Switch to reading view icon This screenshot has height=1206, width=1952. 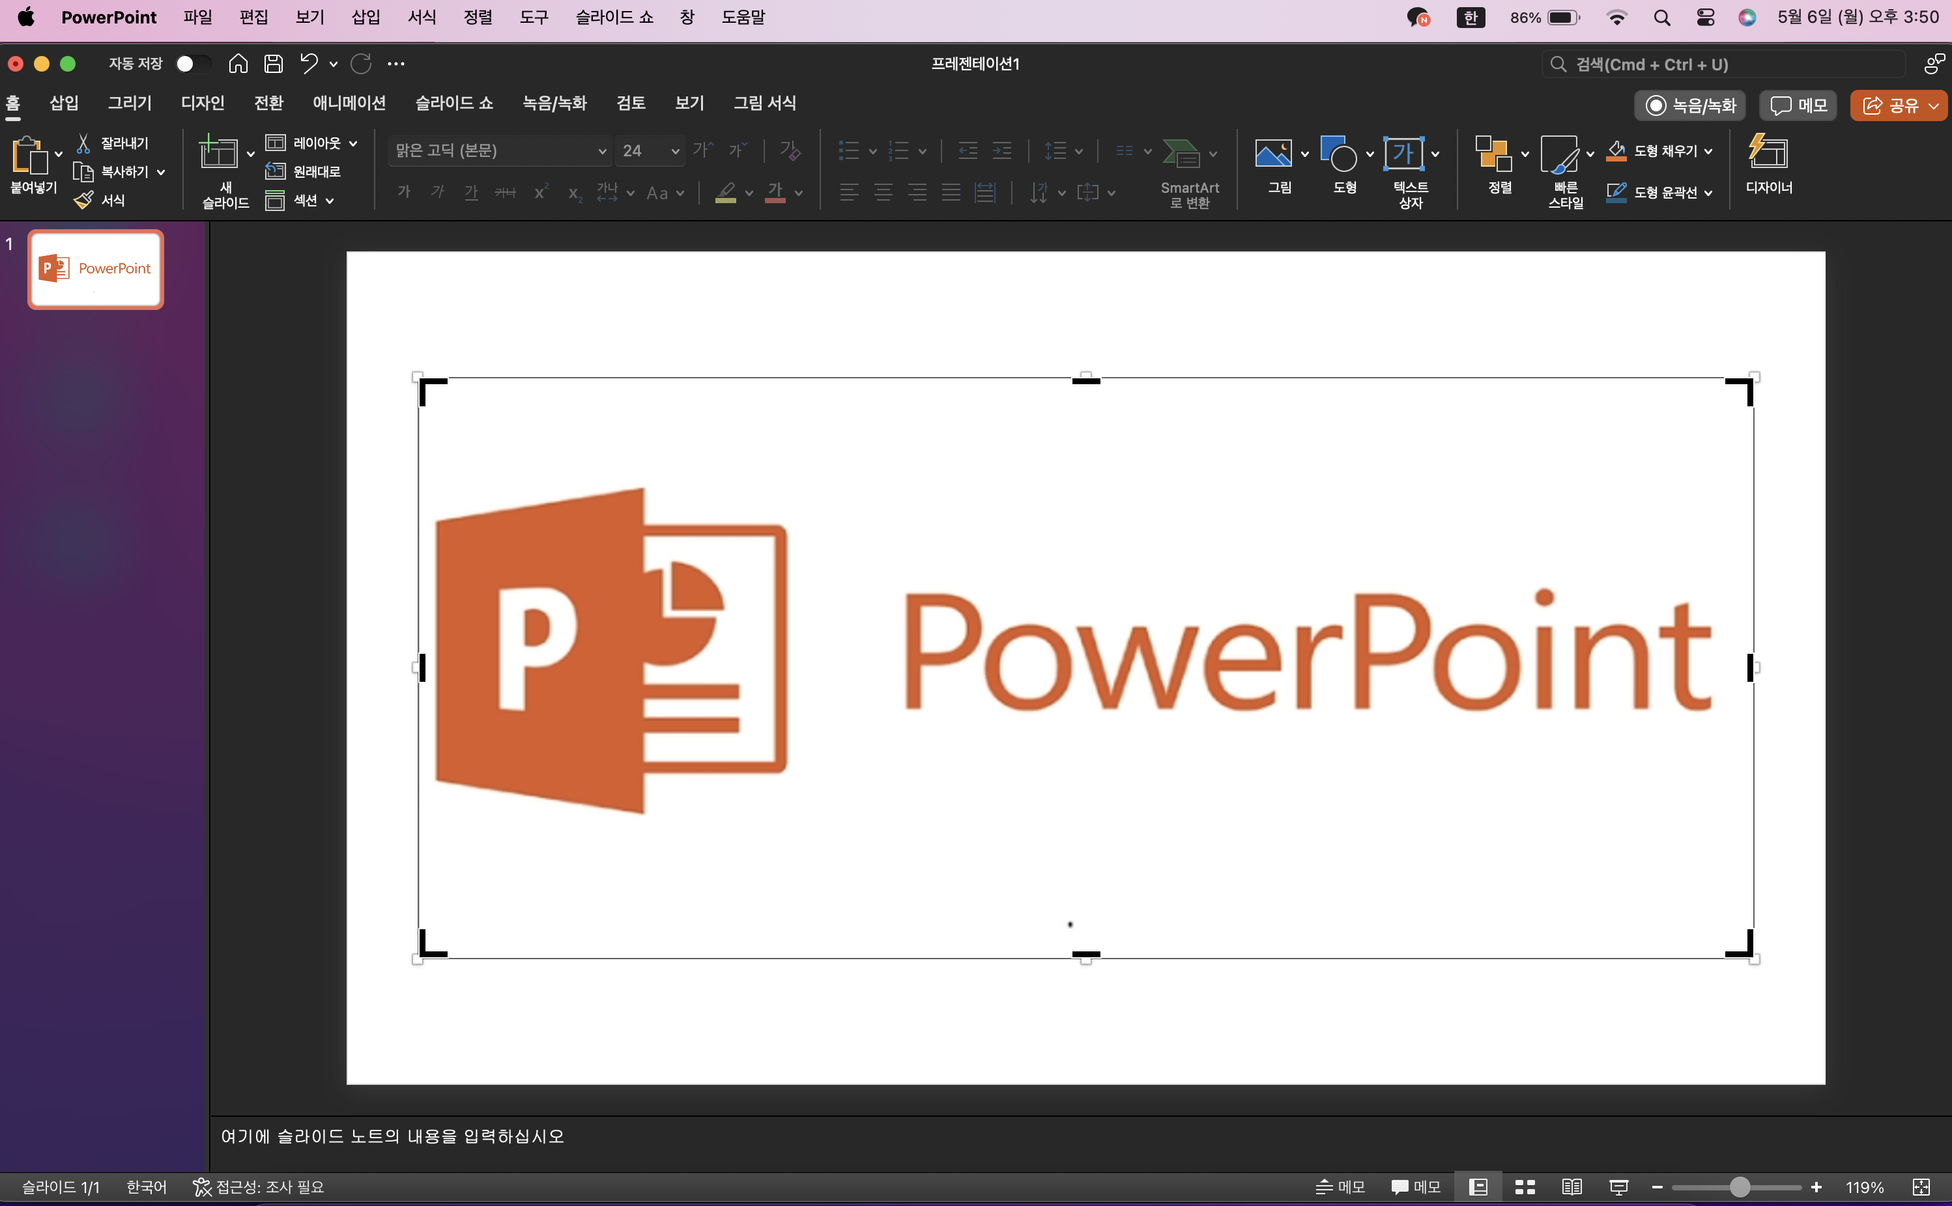[x=1572, y=1187]
